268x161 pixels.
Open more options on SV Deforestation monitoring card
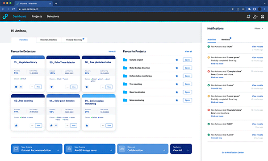(x=103, y=125)
